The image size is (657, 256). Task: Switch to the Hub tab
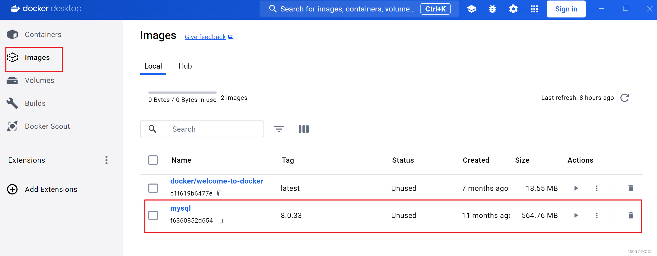pos(185,66)
